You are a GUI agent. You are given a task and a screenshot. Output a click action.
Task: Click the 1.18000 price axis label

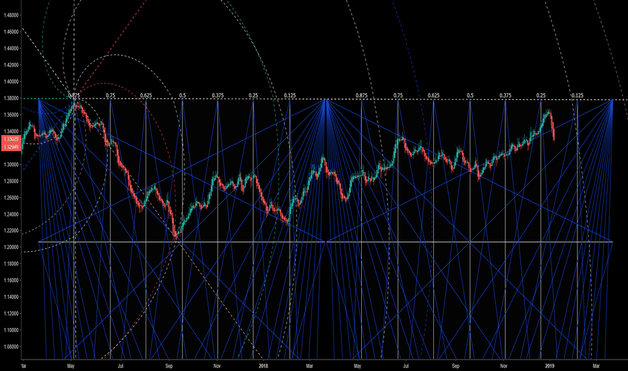pos(11,264)
